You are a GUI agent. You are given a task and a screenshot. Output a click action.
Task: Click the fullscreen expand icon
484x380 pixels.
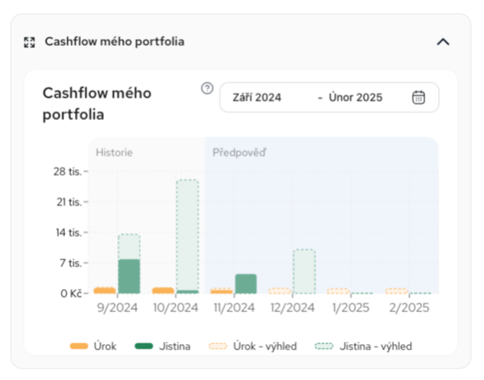[x=29, y=42]
